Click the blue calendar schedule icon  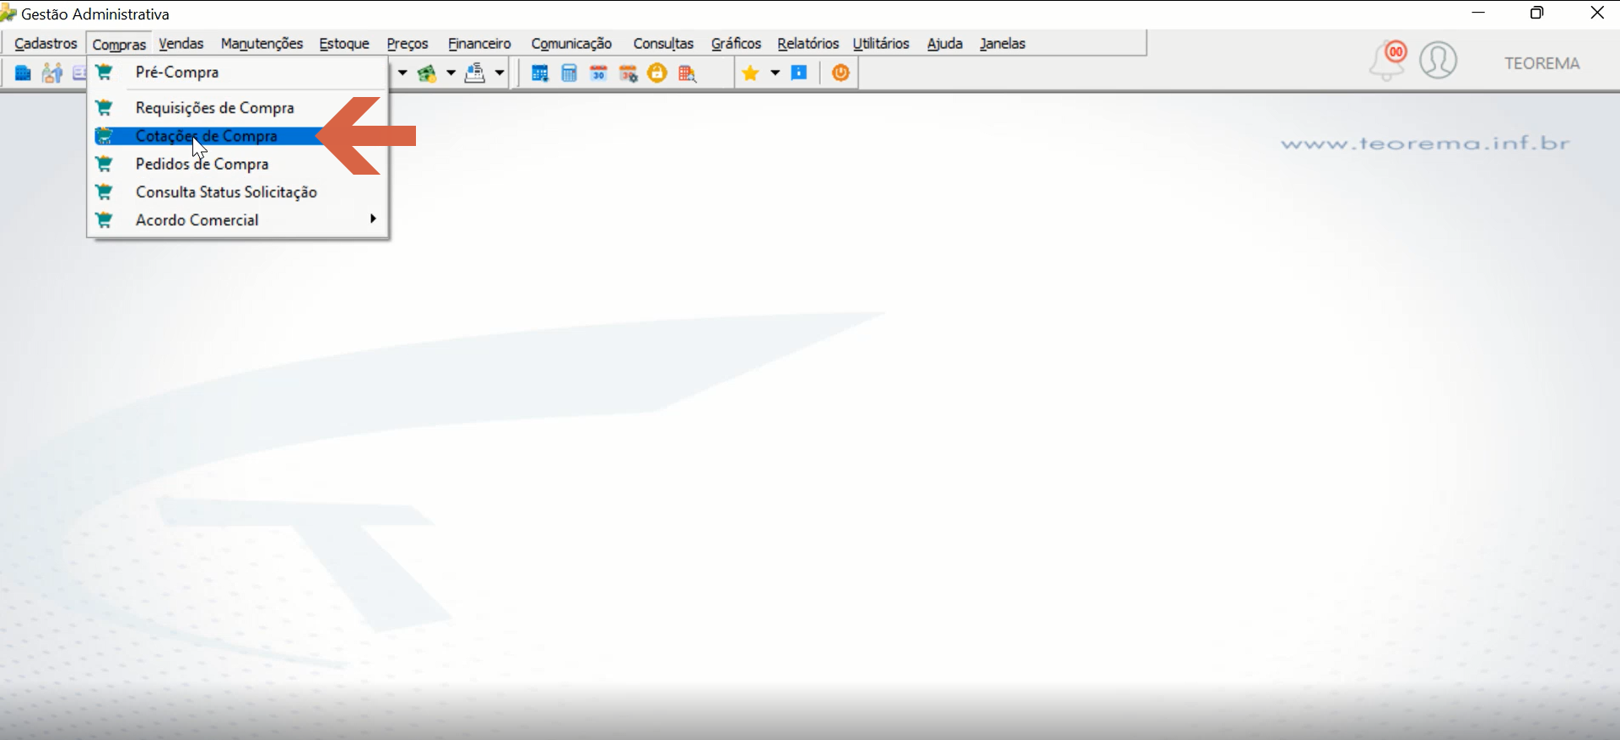(x=540, y=73)
